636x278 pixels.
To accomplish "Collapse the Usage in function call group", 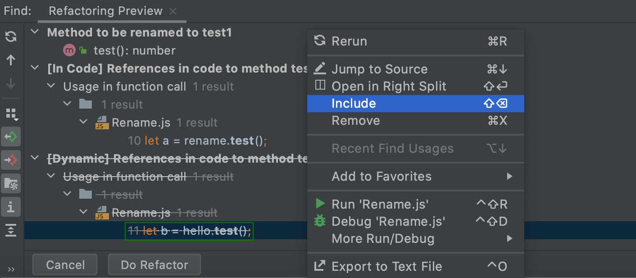I will tap(50, 86).
